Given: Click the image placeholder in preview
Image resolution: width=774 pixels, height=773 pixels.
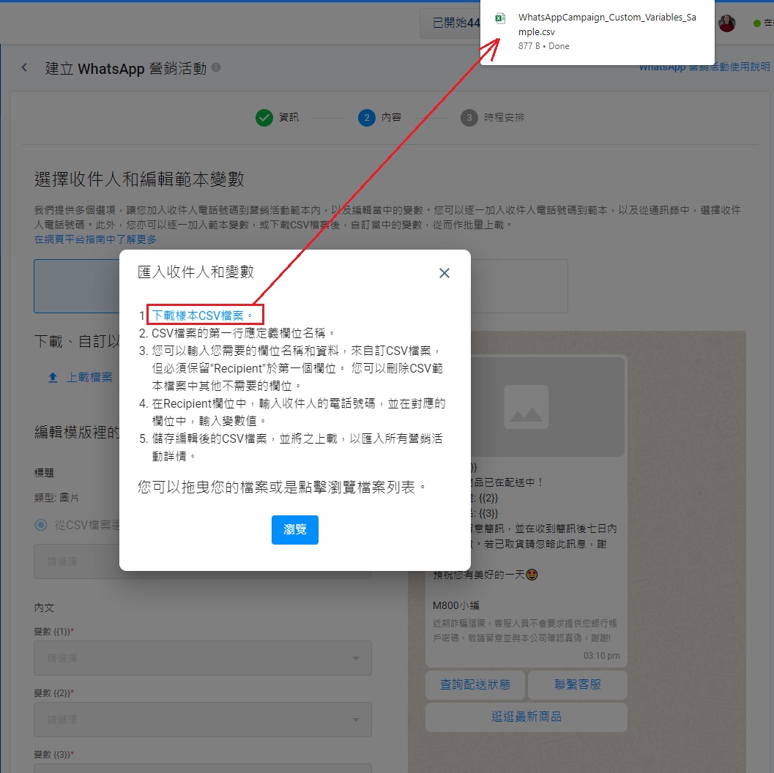Looking at the screenshot, I should tap(526, 407).
